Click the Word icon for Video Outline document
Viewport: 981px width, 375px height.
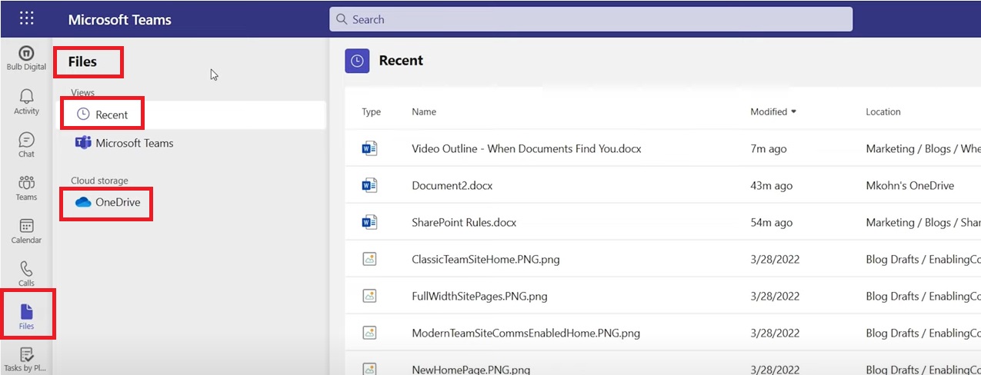[x=370, y=148]
